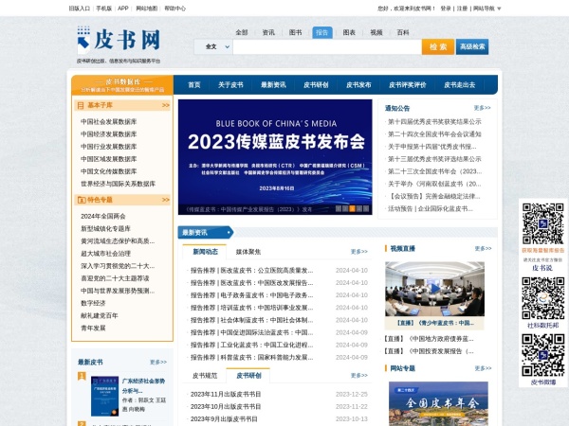Image resolution: width=569 pixels, height=426 pixels.
Task: Open 更多>> next to 通知公告
Action: coord(483,108)
